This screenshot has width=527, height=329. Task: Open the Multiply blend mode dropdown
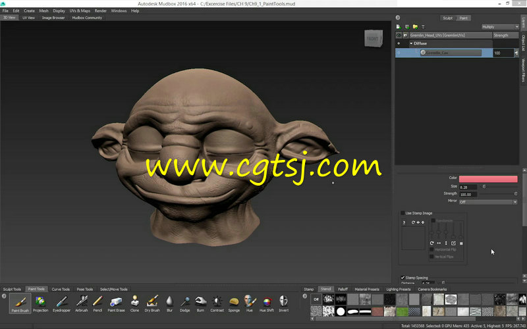500,27
